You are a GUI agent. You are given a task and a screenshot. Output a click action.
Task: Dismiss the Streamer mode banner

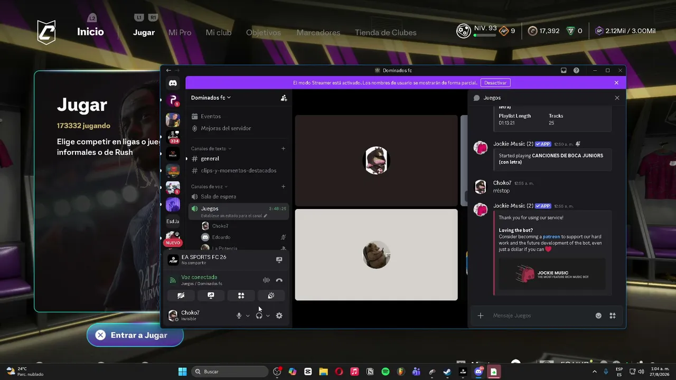pyautogui.click(x=616, y=83)
